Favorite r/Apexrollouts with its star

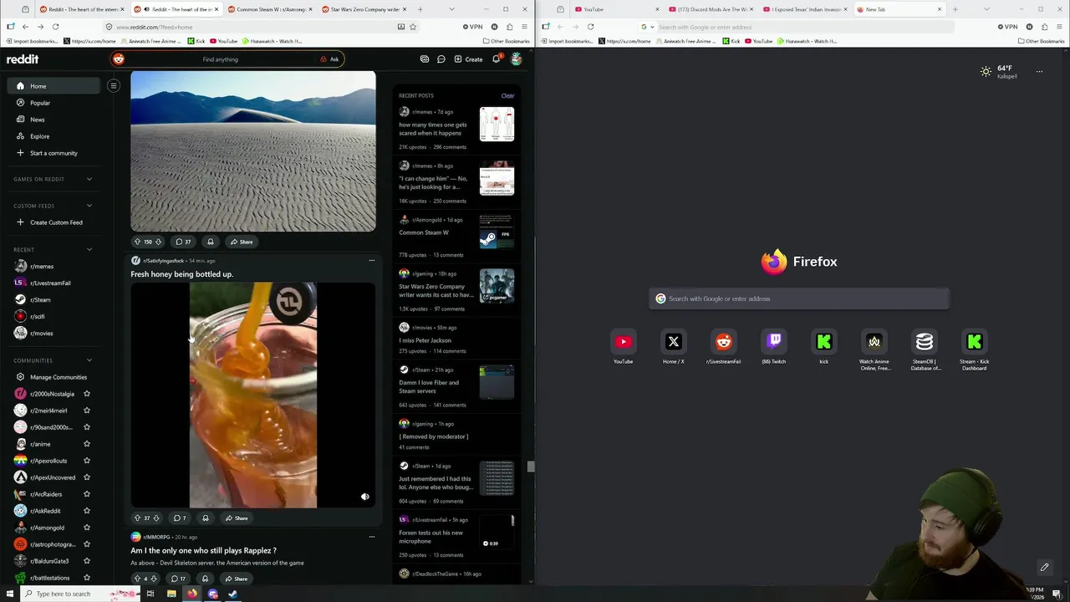tap(87, 461)
